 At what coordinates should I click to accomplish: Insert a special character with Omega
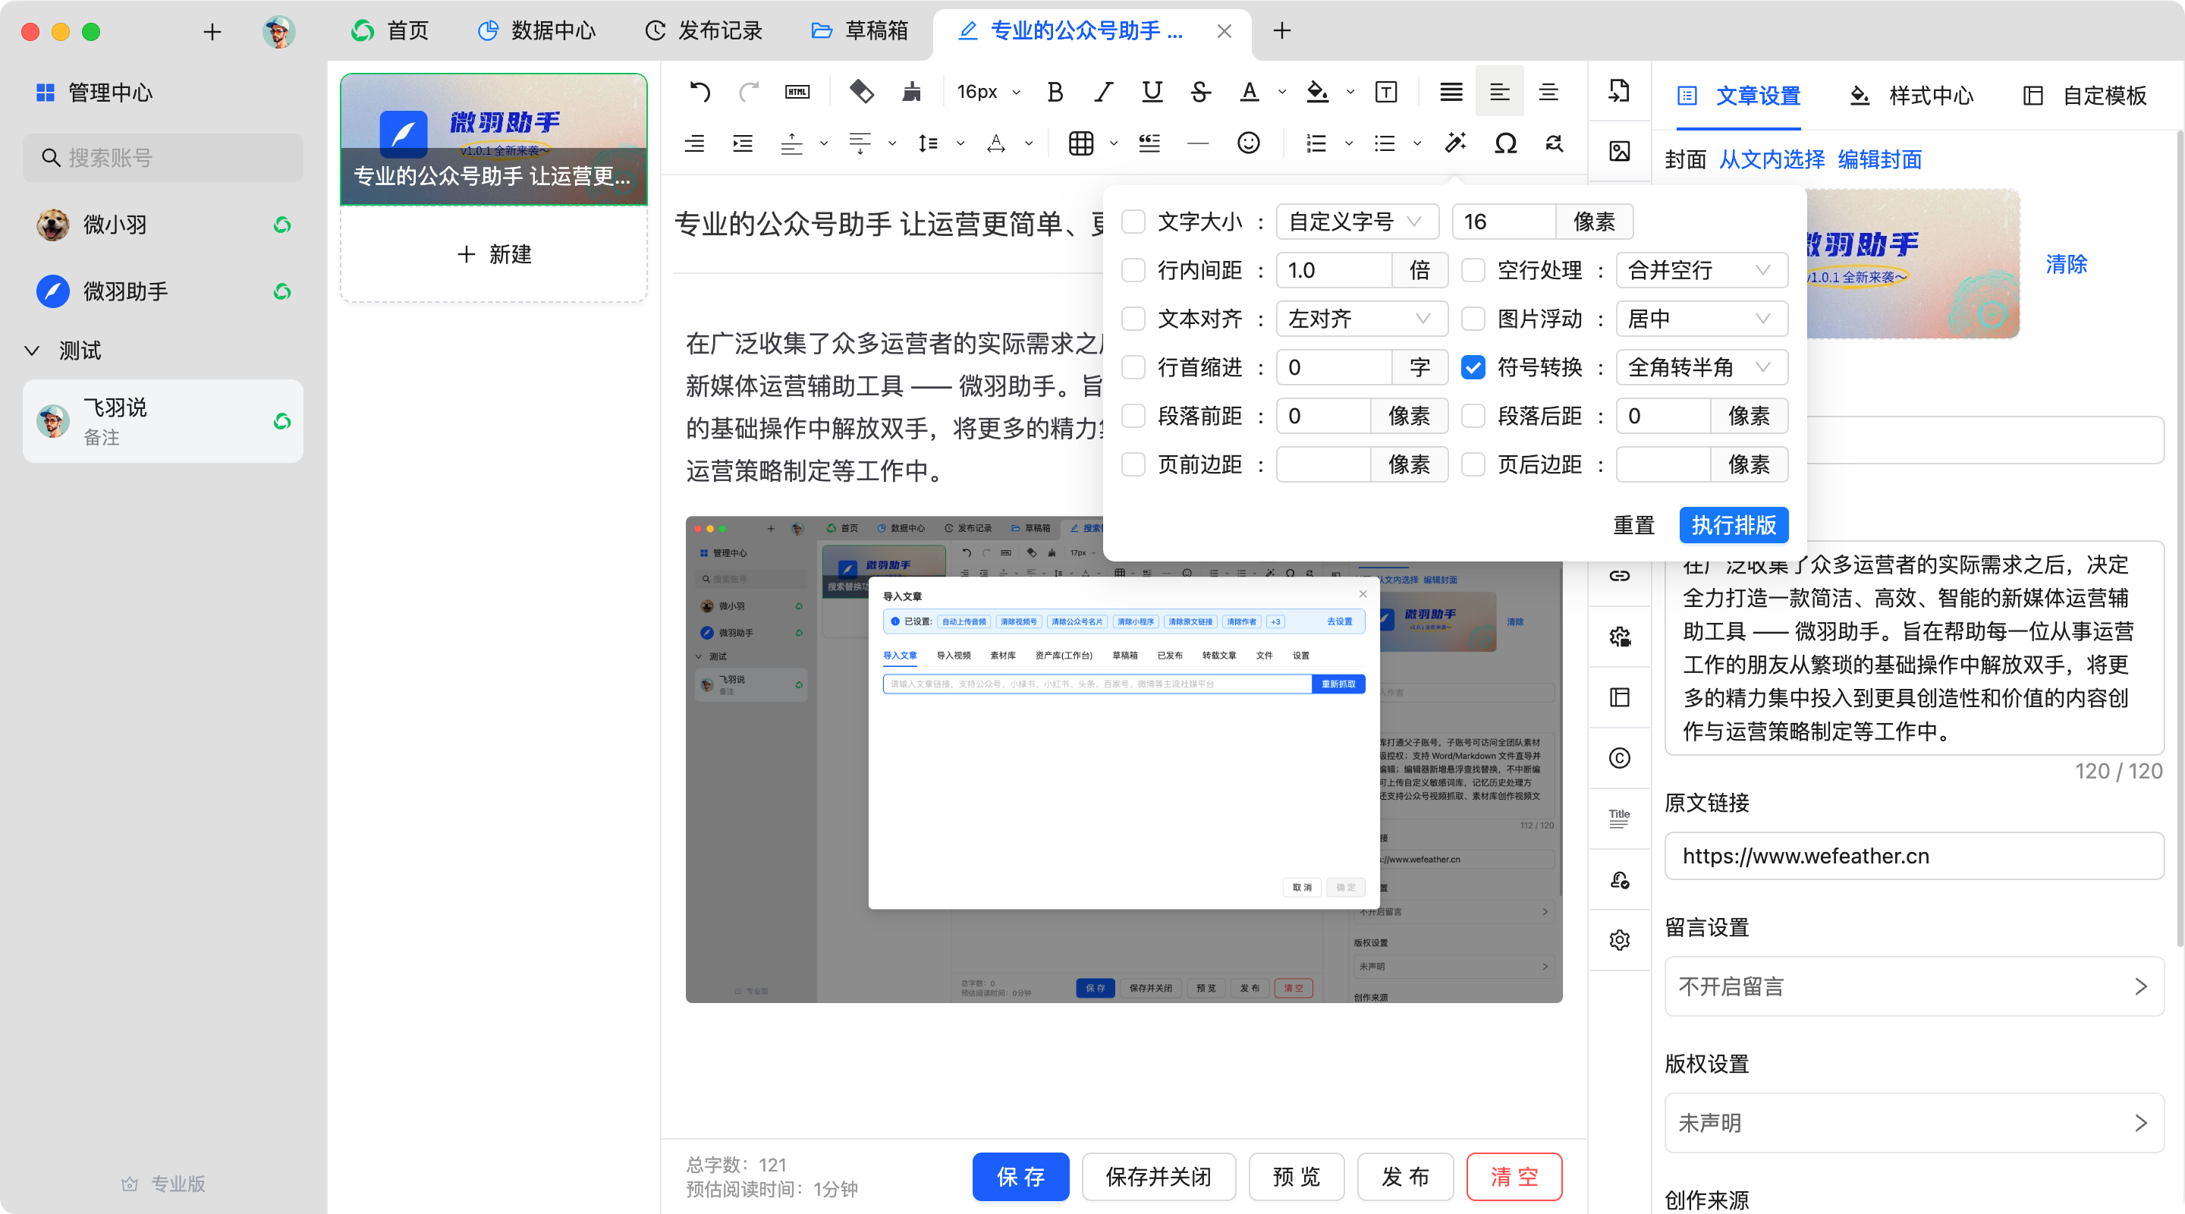(1504, 143)
